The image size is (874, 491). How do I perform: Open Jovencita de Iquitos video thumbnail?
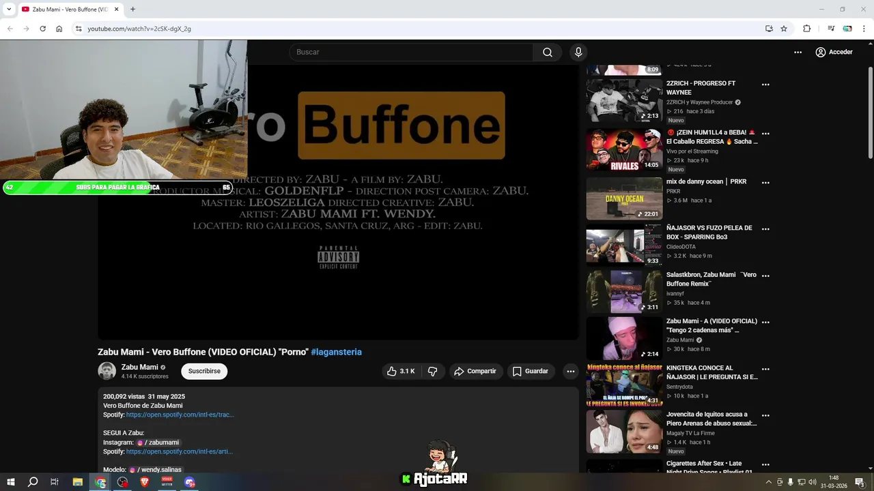click(624, 431)
